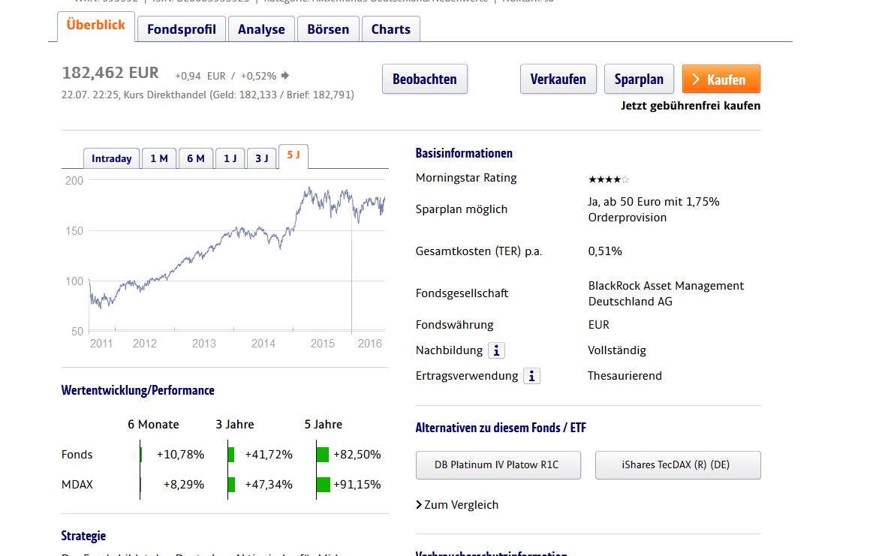This screenshot has height=556, width=882.
Task: Switch chart to 1 M range
Action: (x=159, y=158)
